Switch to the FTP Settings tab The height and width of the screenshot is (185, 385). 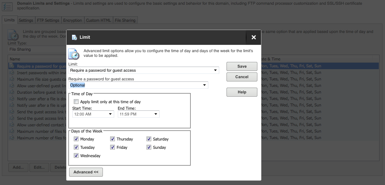pos(48,20)
